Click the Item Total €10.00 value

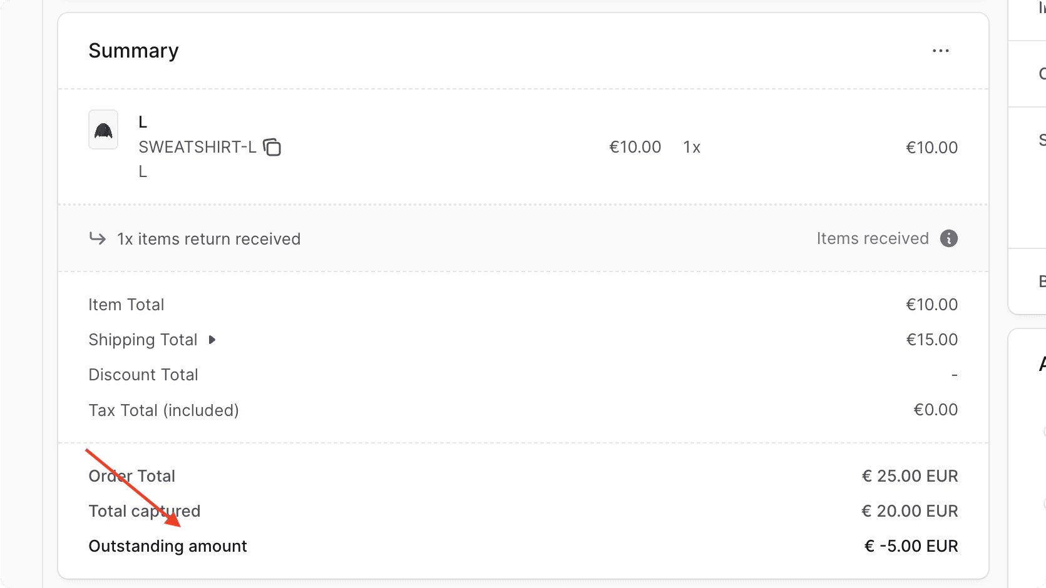[931, 305]
